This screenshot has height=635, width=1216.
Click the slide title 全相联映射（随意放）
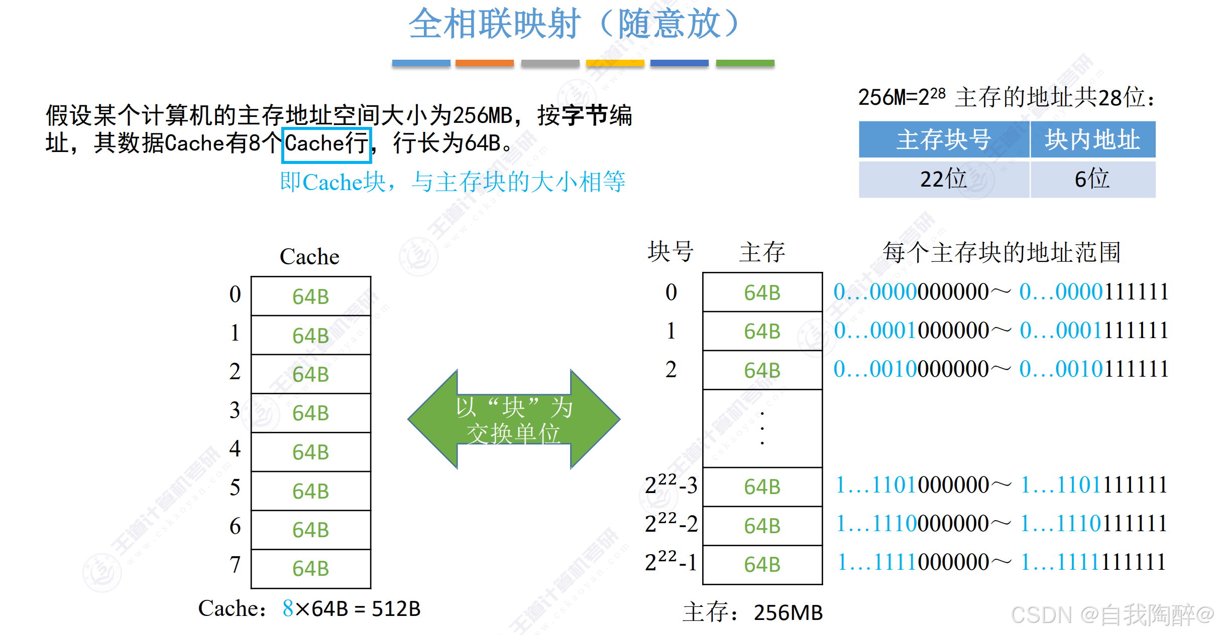coord(574,23)
